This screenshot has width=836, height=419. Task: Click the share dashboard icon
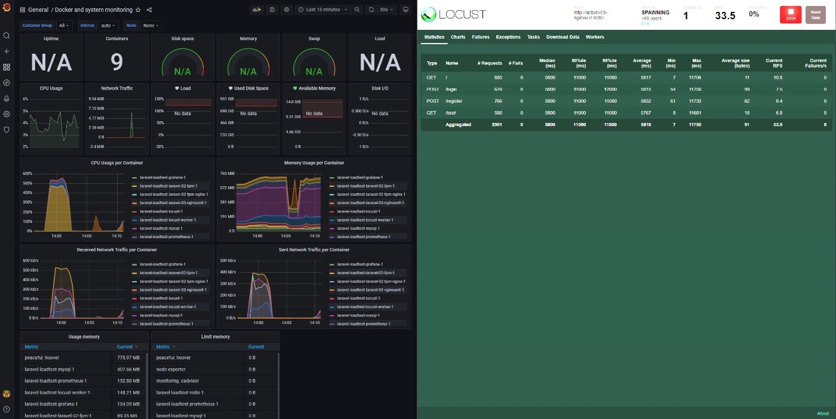[x=149, y=10]
